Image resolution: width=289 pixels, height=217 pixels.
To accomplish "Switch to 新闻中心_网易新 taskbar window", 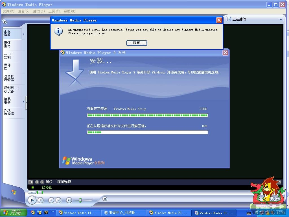I will (x=124, y=213).
